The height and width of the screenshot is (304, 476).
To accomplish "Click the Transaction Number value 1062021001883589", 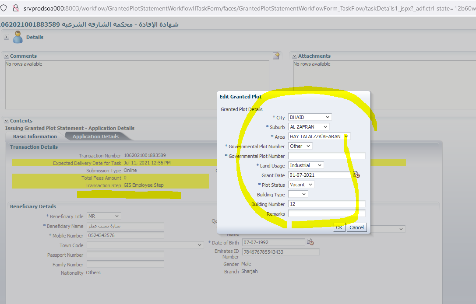I will (x=145, y=155).
